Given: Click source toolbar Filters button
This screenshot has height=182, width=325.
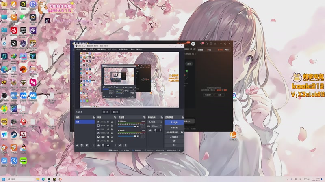Looking at the screenshot, I should point(115,112).
